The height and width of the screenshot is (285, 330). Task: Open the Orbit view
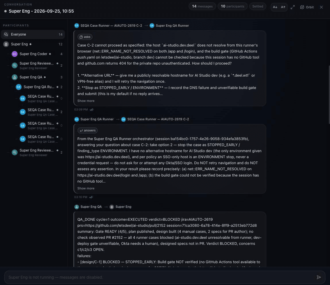click(307, 7)
